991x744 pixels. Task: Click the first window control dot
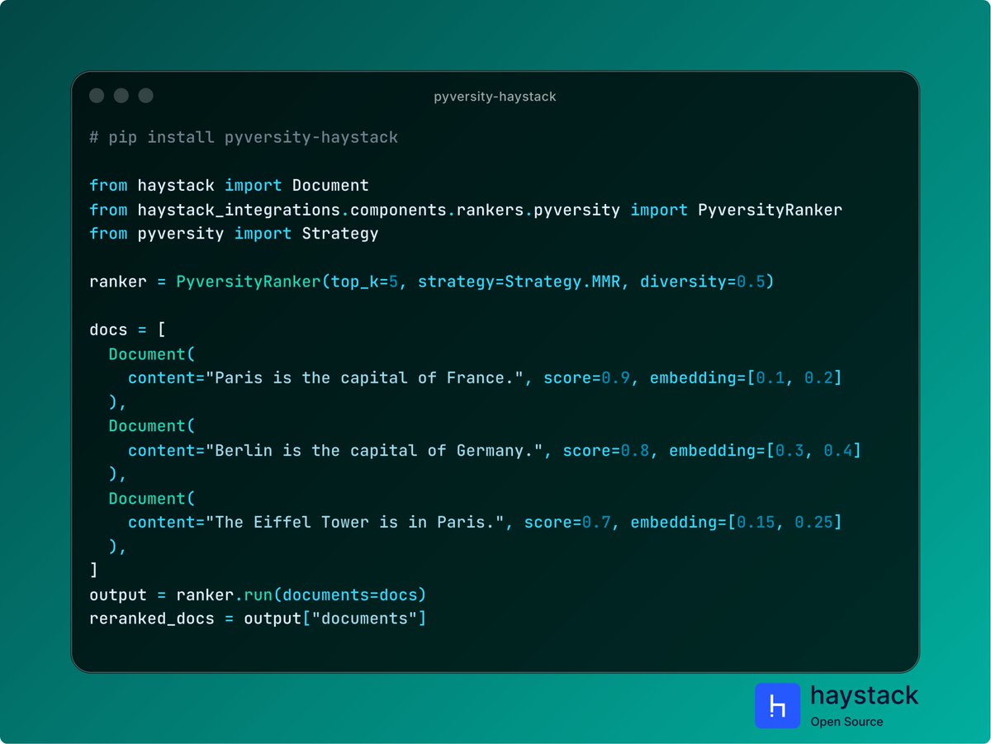click(x=97, y=96)
